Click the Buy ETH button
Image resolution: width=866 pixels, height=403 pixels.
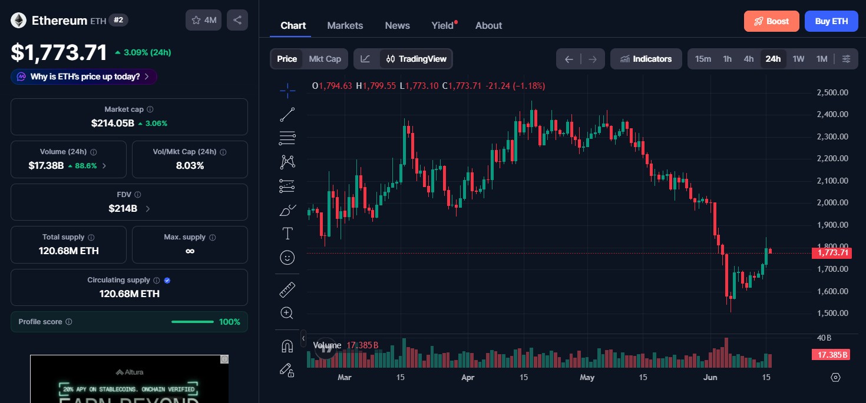click(x=831, y=21)
